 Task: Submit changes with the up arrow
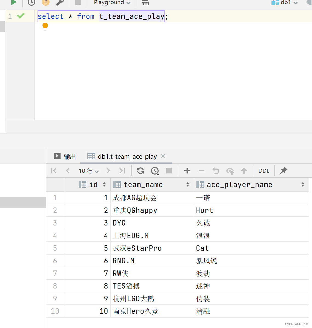click(x=244, y=171)
